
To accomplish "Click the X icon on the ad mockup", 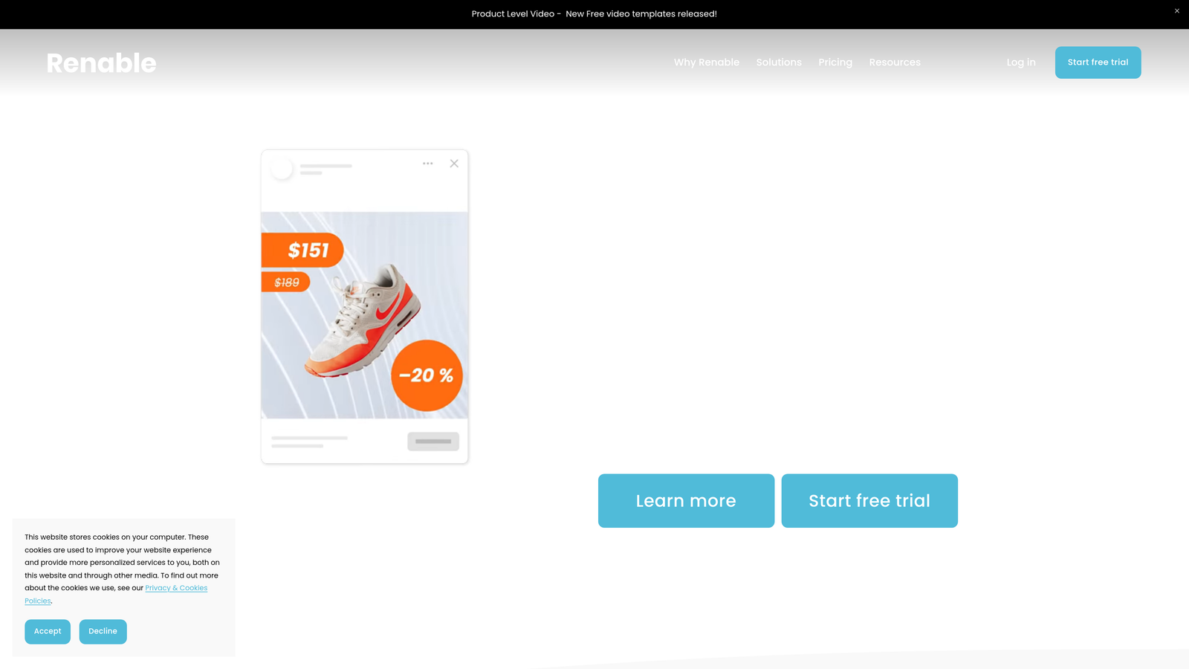I will coord(454,164).
